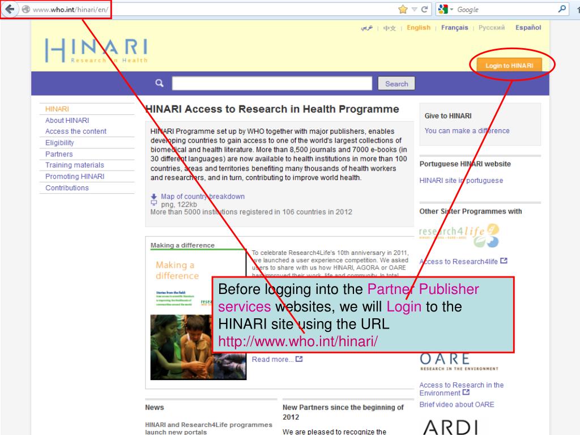Open Promoting HINARI menu item
Image resolution: width=580 pixels, height=435 pixels.
pos(75,177)
